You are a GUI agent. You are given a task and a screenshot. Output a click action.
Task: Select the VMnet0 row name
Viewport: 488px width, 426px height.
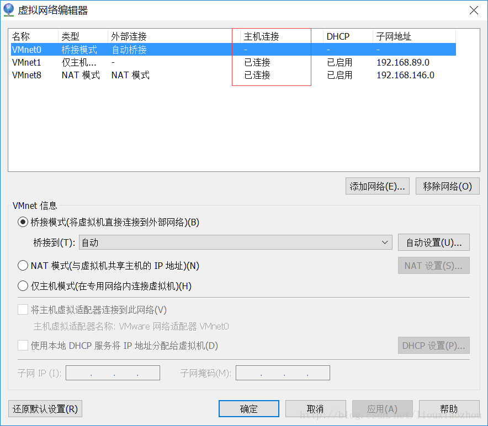pos(26,50)
